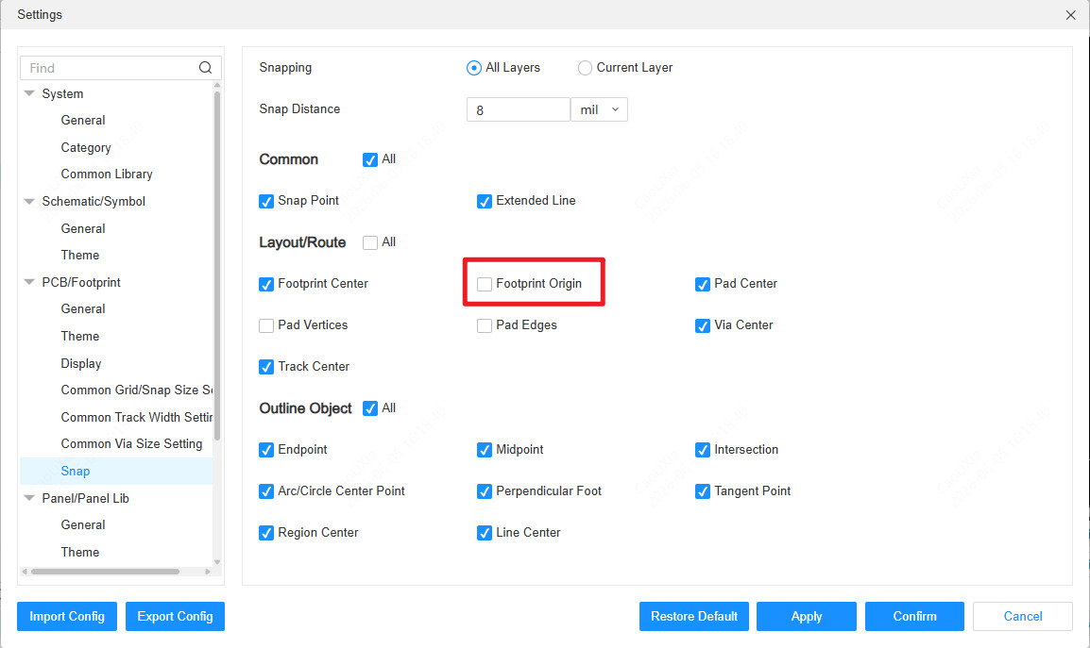This screenshot has height=648, width=1090.
Task: Open Theme under PCB/Footprint
Action: [x=80, y=336]
